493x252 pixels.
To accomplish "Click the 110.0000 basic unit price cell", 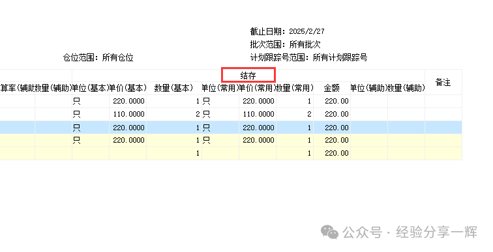I will pyautogui.click(x=128, y=114).
